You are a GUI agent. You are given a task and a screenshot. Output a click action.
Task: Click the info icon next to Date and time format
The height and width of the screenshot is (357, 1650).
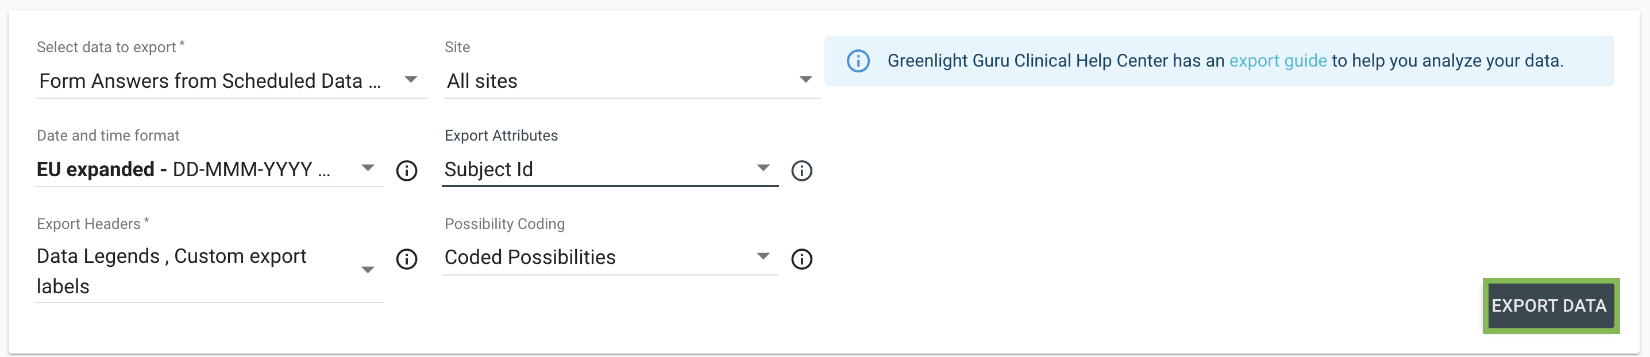click(x=407, y=170)
